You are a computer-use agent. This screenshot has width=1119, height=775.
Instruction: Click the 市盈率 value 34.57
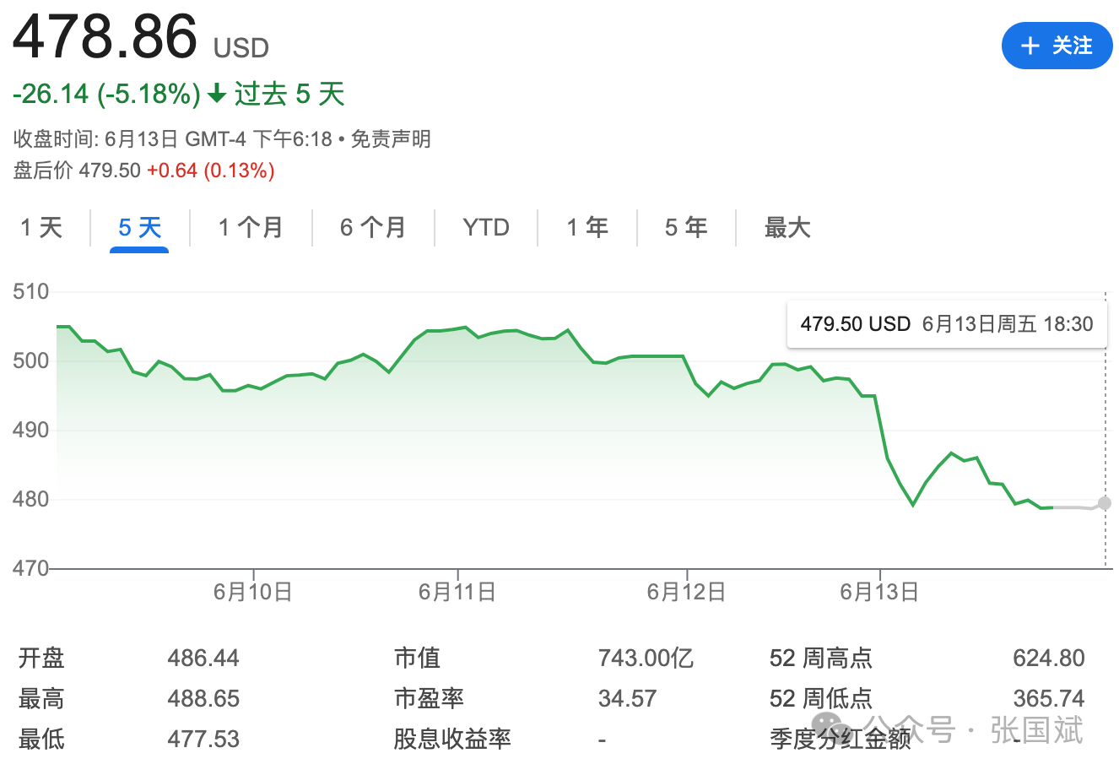[627, 699]
